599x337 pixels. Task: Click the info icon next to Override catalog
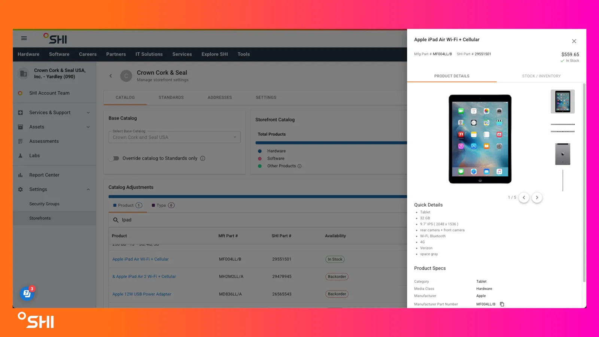pyautogui.click(x=203, y=158)
